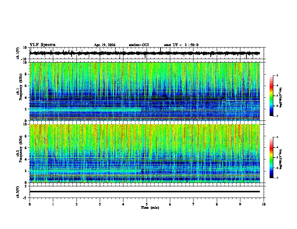
Task: Click the ch.3(V) axis label
Action: 18,192
